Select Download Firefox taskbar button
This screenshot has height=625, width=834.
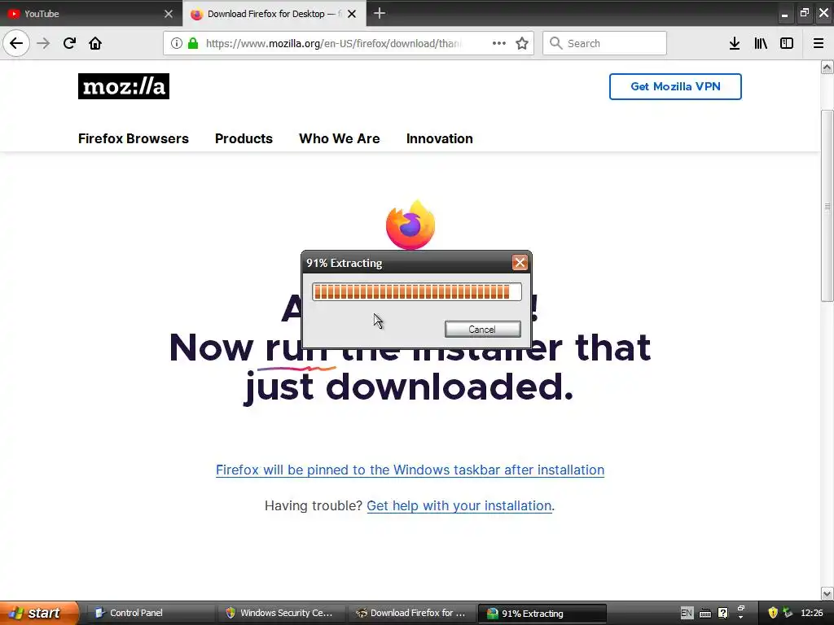click(411, 613)
